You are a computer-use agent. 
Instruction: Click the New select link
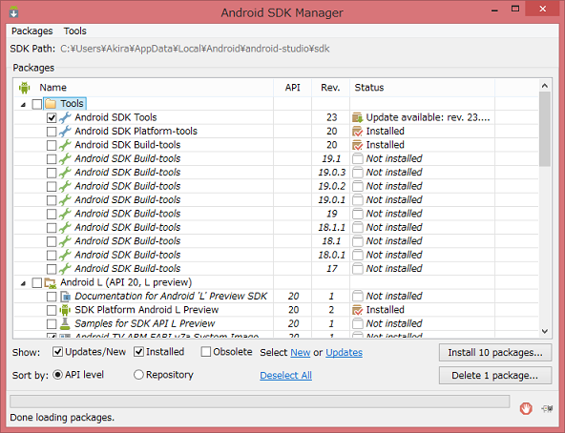pos(300,352)
